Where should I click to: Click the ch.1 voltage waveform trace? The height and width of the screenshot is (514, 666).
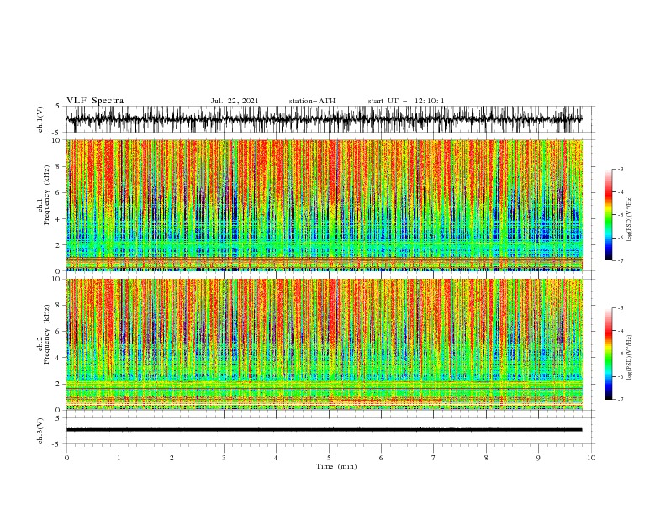(324, 119)
